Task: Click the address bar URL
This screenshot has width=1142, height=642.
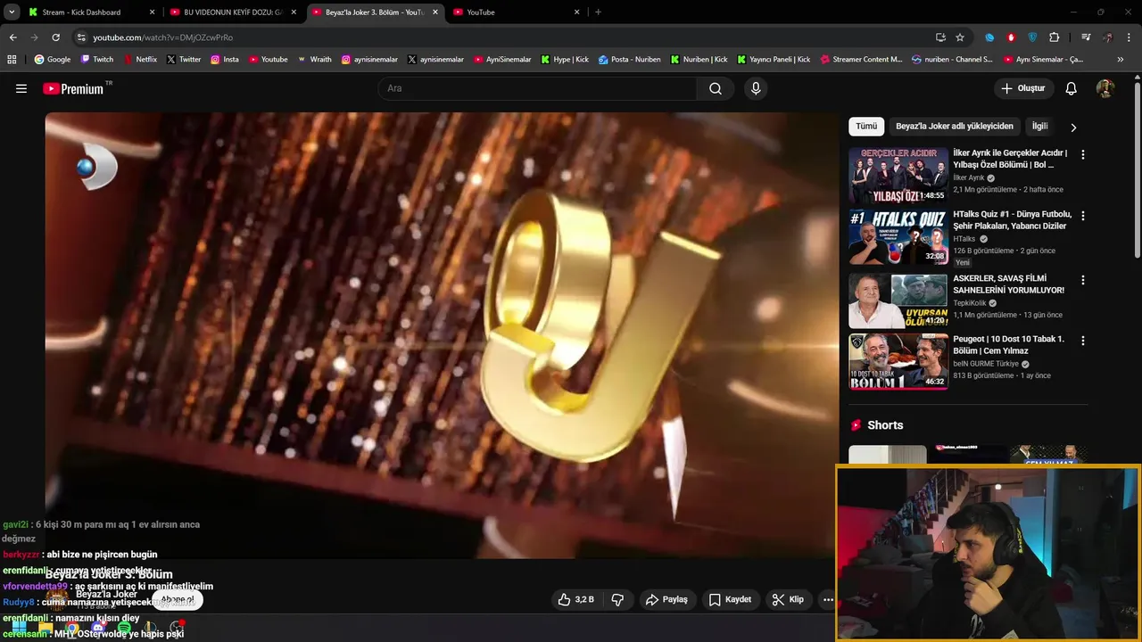Action: [163, 37]
